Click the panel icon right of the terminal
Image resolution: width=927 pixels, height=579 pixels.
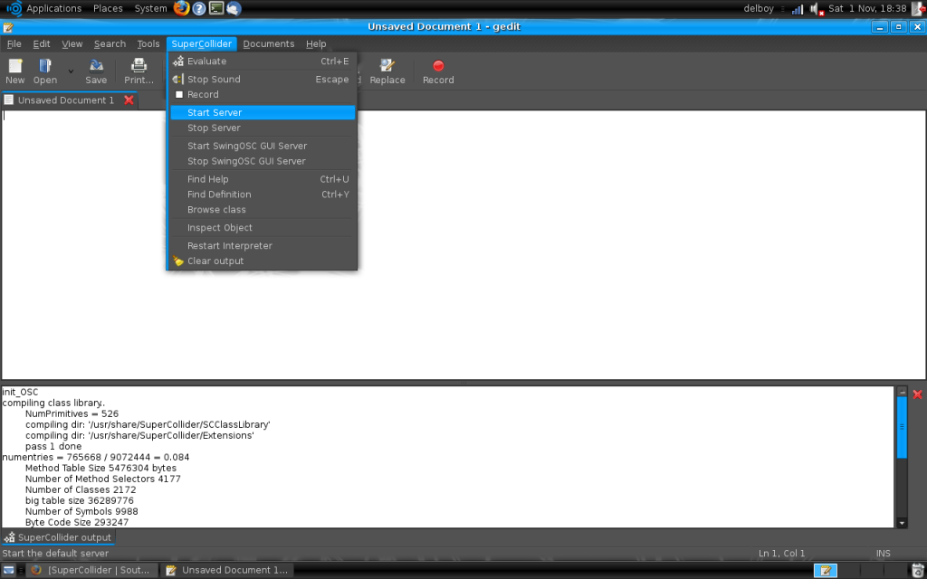tap(234, 8)
